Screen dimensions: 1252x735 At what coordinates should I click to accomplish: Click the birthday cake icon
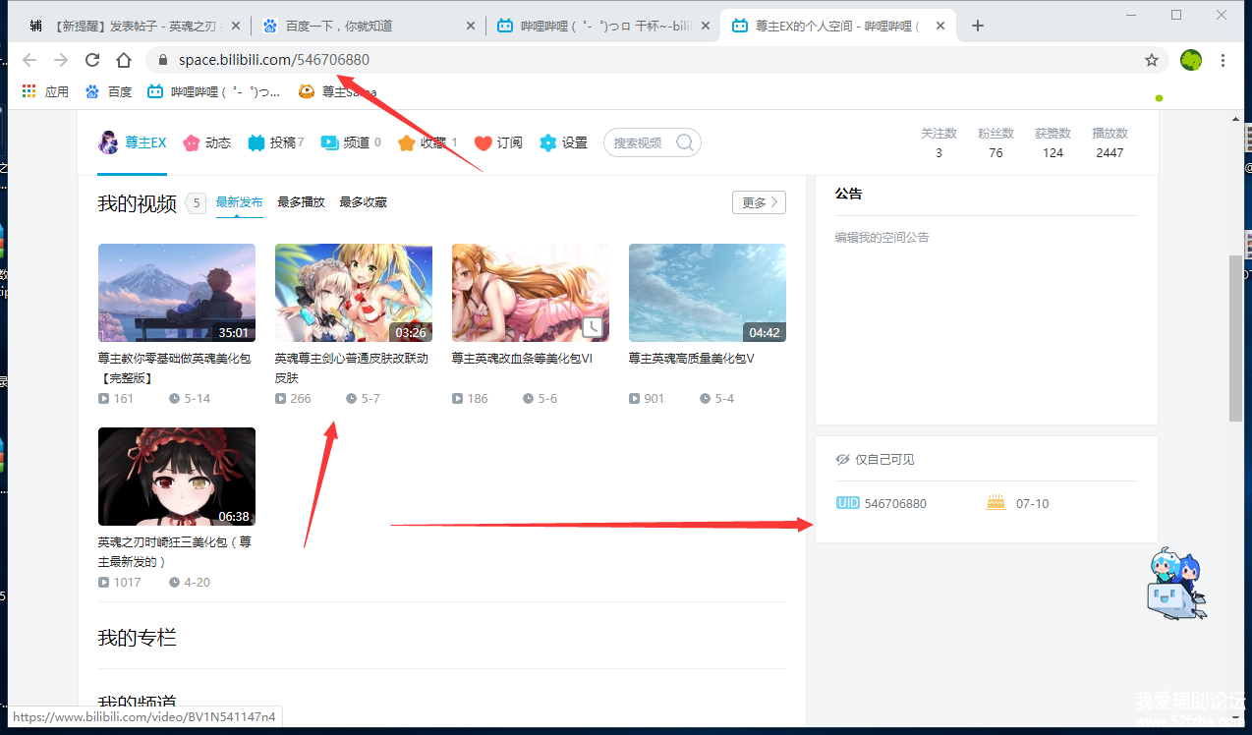pyautogui.click(x=996, y=502)
